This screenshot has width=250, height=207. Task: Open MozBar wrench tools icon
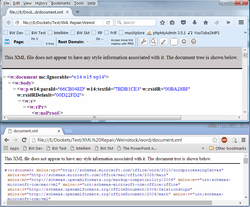click(x=143, y=42)
